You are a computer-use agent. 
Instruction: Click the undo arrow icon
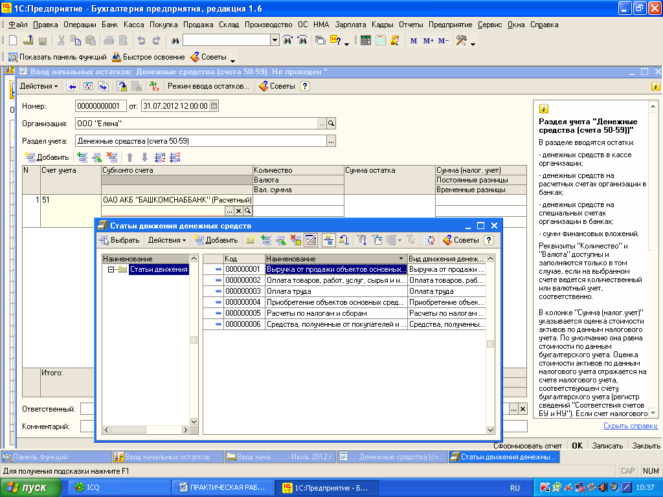click(x=141, y=41)
